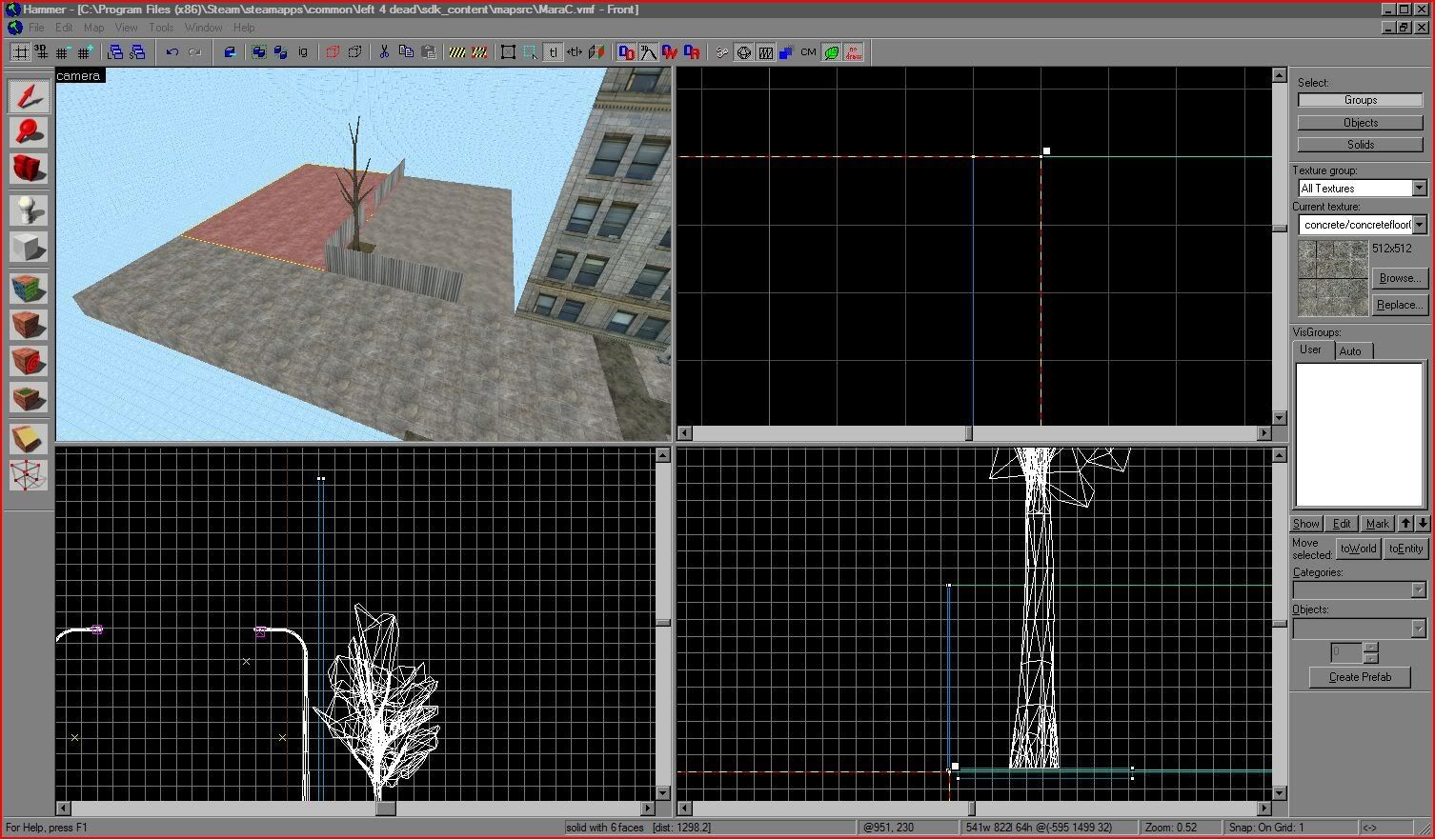The height and width of the screenshot is (839, 1435).
Task: Open the Current texture dropdown
Action: pos(1419,225)
